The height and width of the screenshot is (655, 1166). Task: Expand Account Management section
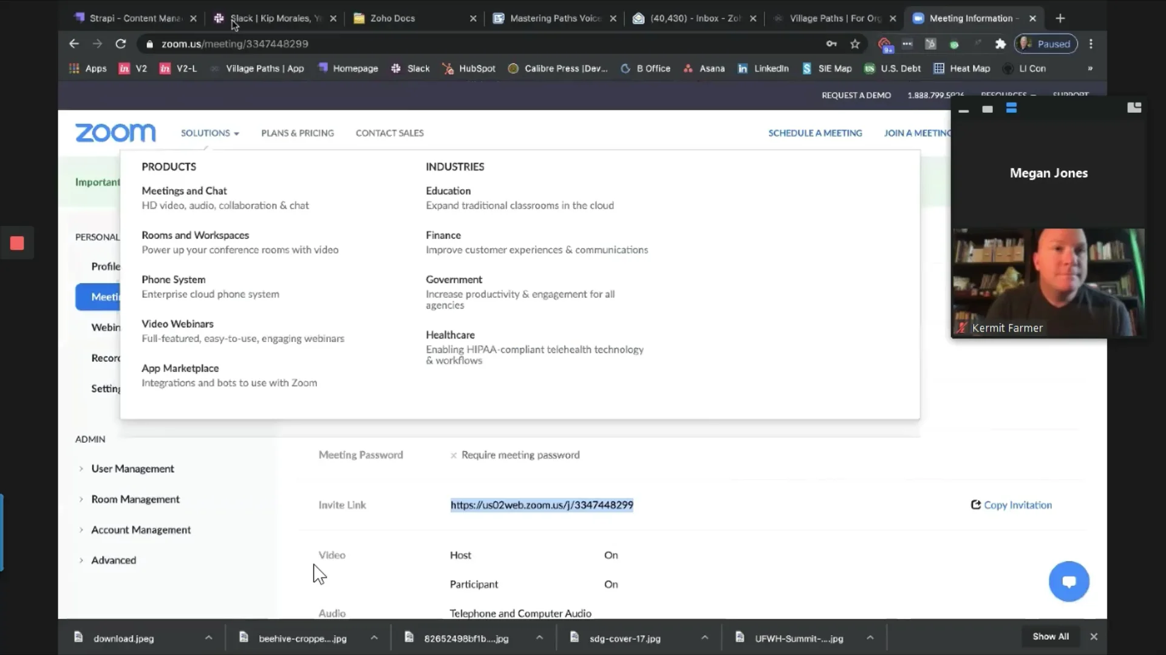pos(141,529)
